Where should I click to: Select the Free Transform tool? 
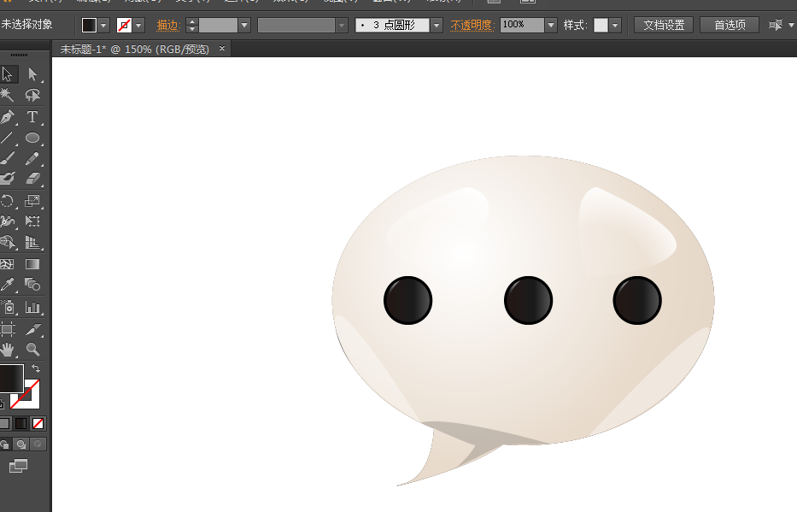click(32, 221)
